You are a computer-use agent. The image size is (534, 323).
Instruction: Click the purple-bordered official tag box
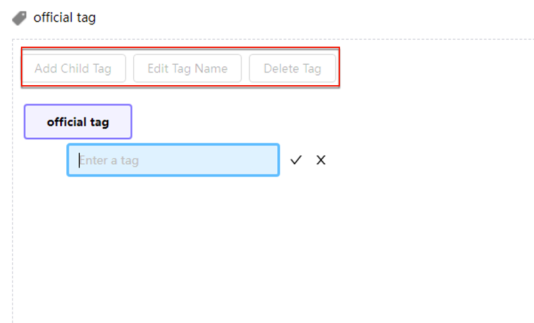click(78, 122)
